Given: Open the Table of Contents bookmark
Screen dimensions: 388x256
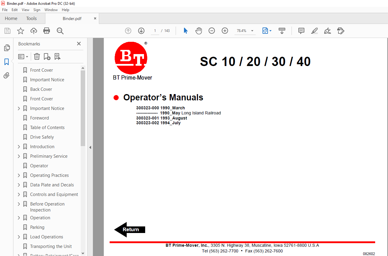Looking at the screenshot, I should [x=47, y=128].
